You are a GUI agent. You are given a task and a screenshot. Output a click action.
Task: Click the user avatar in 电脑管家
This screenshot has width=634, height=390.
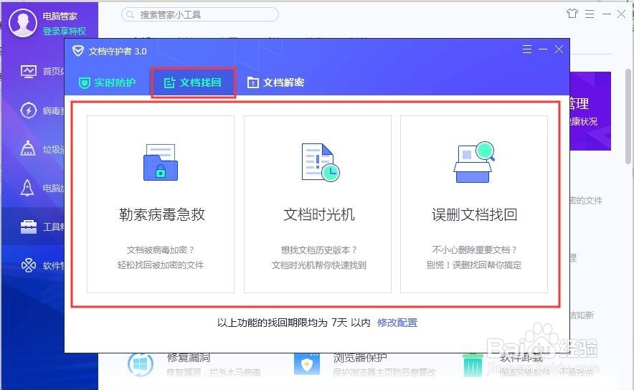(23, 23)
